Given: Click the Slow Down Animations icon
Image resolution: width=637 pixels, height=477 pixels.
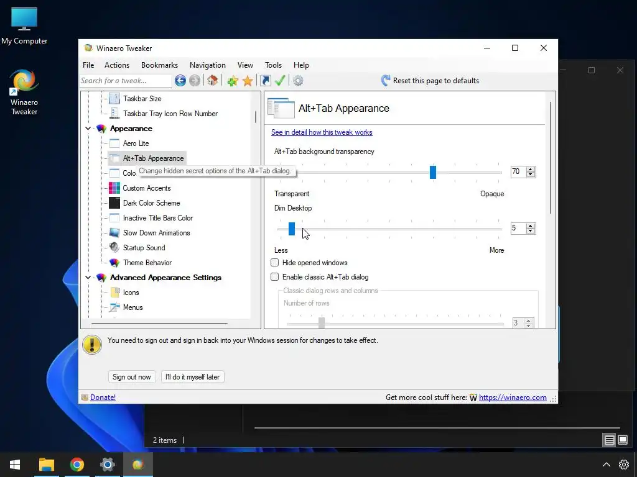Looking at the screenshot, I should coord(114,233).
